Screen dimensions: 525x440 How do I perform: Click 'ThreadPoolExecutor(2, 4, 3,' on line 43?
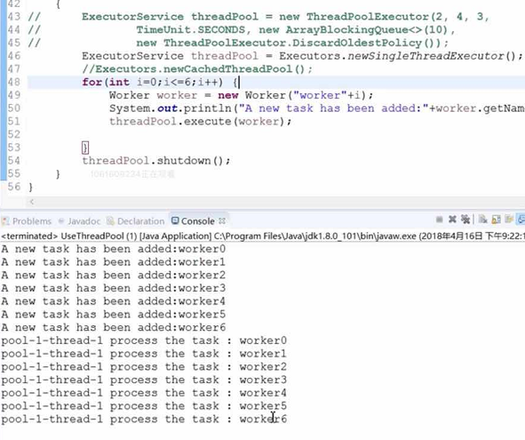pos(398,17)
